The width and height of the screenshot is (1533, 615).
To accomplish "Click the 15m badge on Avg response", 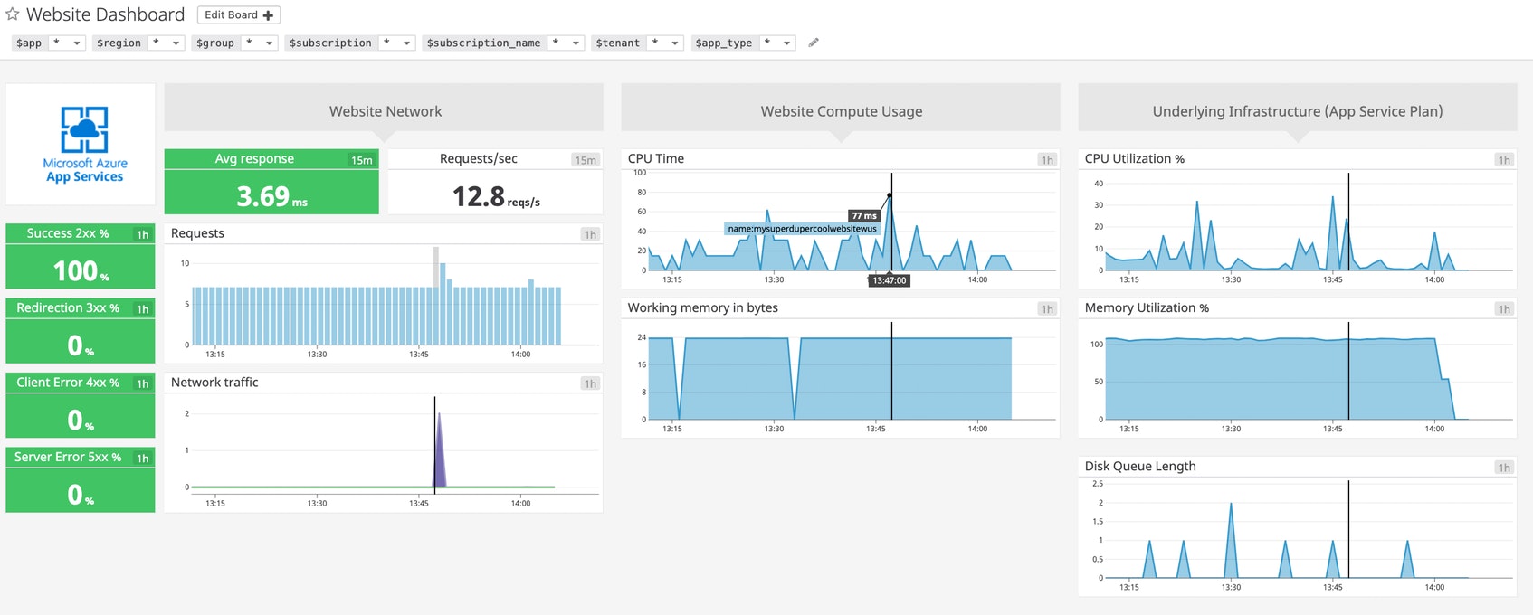I will [362, 160].
